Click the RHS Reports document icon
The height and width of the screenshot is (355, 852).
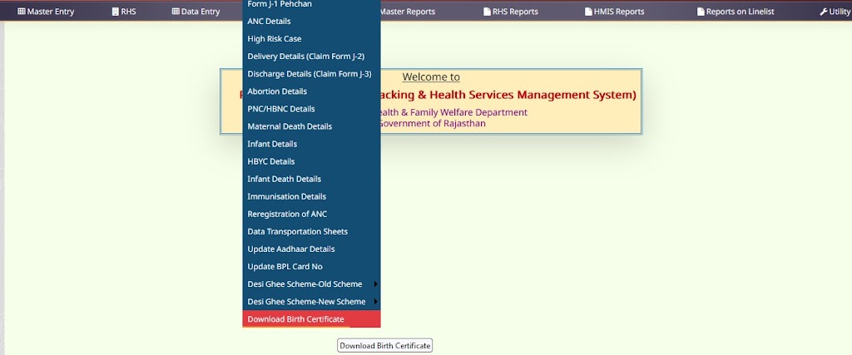coord(487,12)
